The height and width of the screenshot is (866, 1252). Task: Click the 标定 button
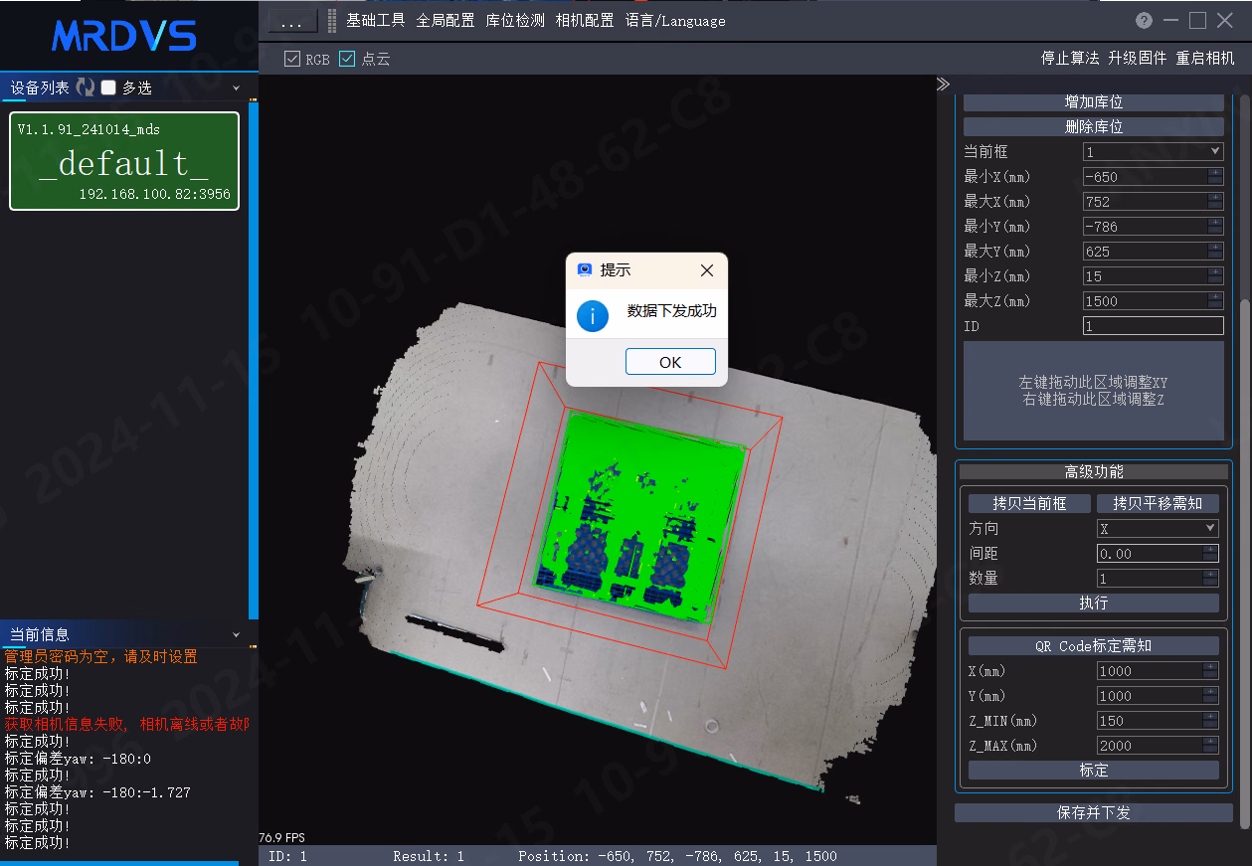1094,771
